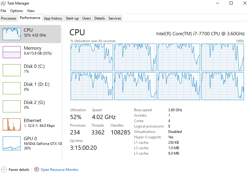
Task: Collapse view with Fewer details arrow
Action: click(4, 170)
